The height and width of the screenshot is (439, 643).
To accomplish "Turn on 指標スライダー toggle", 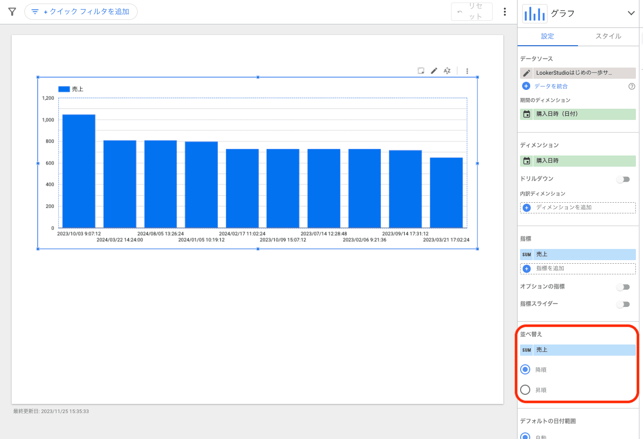I will tap(623, 304).
